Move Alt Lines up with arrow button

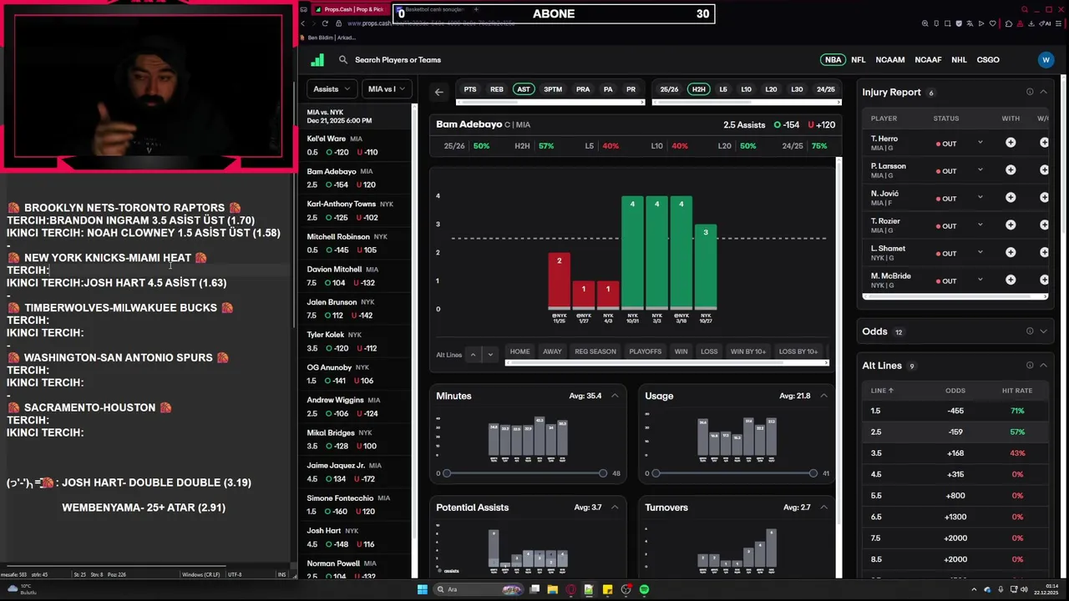(473, 355)
